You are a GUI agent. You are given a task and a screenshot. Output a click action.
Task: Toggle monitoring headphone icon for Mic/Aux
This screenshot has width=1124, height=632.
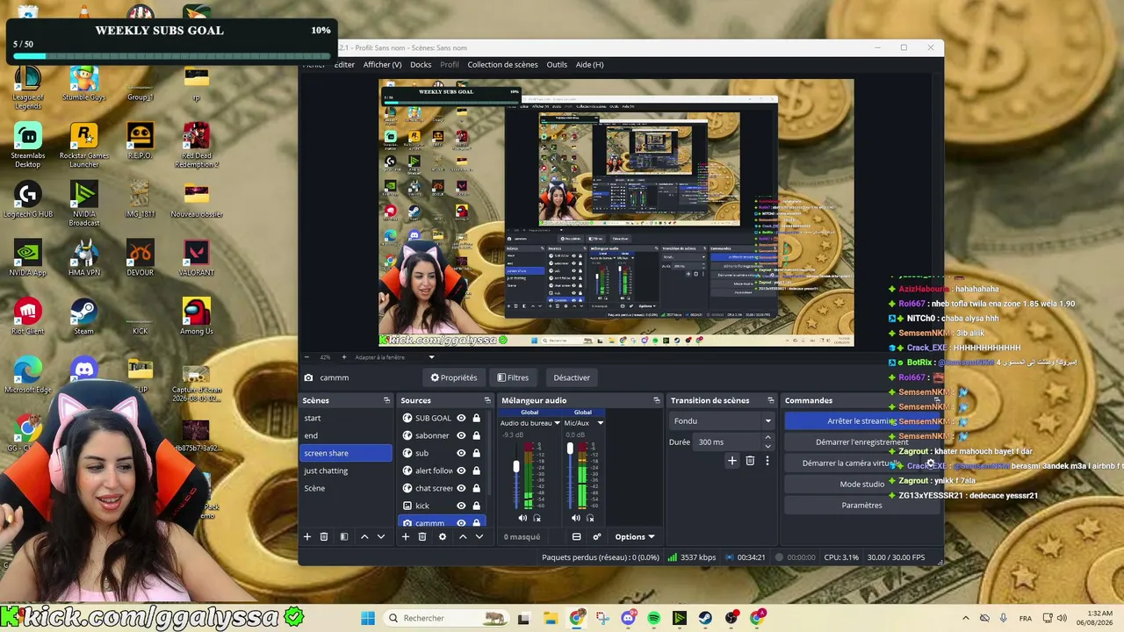tap(590, 518)
